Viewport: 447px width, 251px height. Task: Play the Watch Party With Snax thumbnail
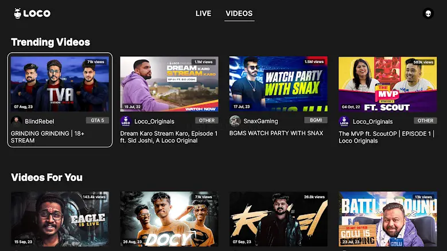point(278,84)
